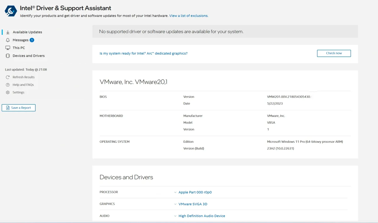Image resolution: width=378 pixels, height=223 pixels.
Task: Open the Devices and Drivers sidebar label
Action: 29,56
